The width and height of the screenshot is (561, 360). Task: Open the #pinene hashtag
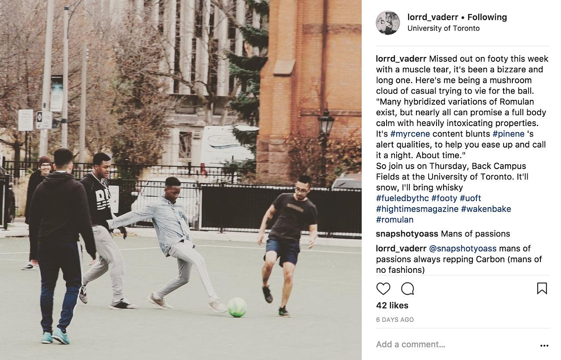[x=508, y=134]
